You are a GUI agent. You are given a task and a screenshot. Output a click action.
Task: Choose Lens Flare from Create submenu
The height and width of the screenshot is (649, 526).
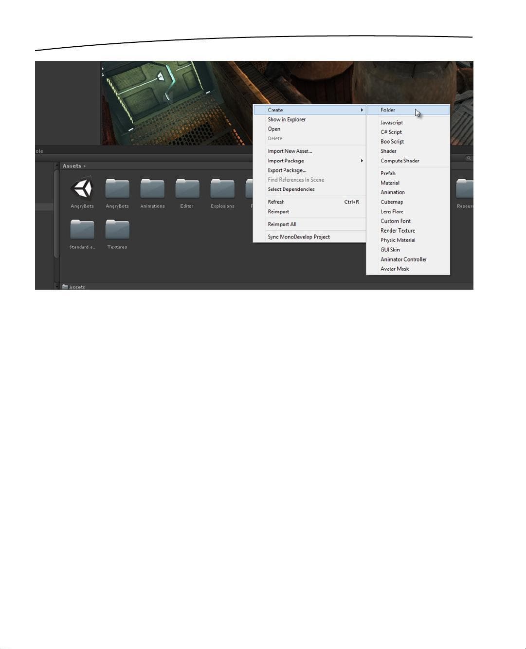[408, 212]
